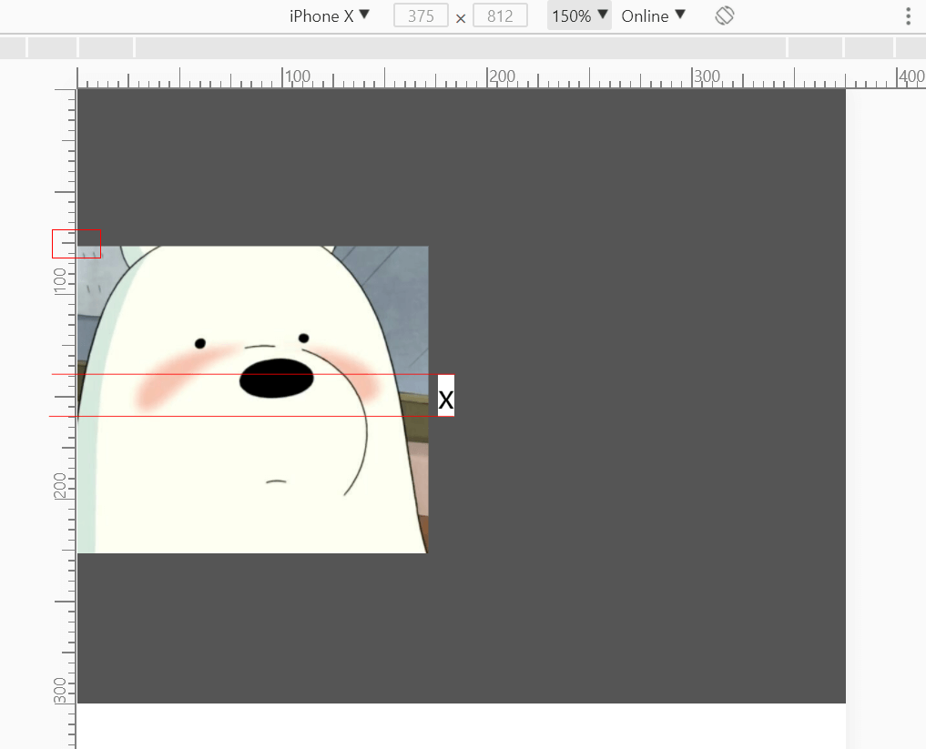The image size is (926, 749).
Task: Open the iPhone X device dropdown
Action: click(x=330, y=15)
